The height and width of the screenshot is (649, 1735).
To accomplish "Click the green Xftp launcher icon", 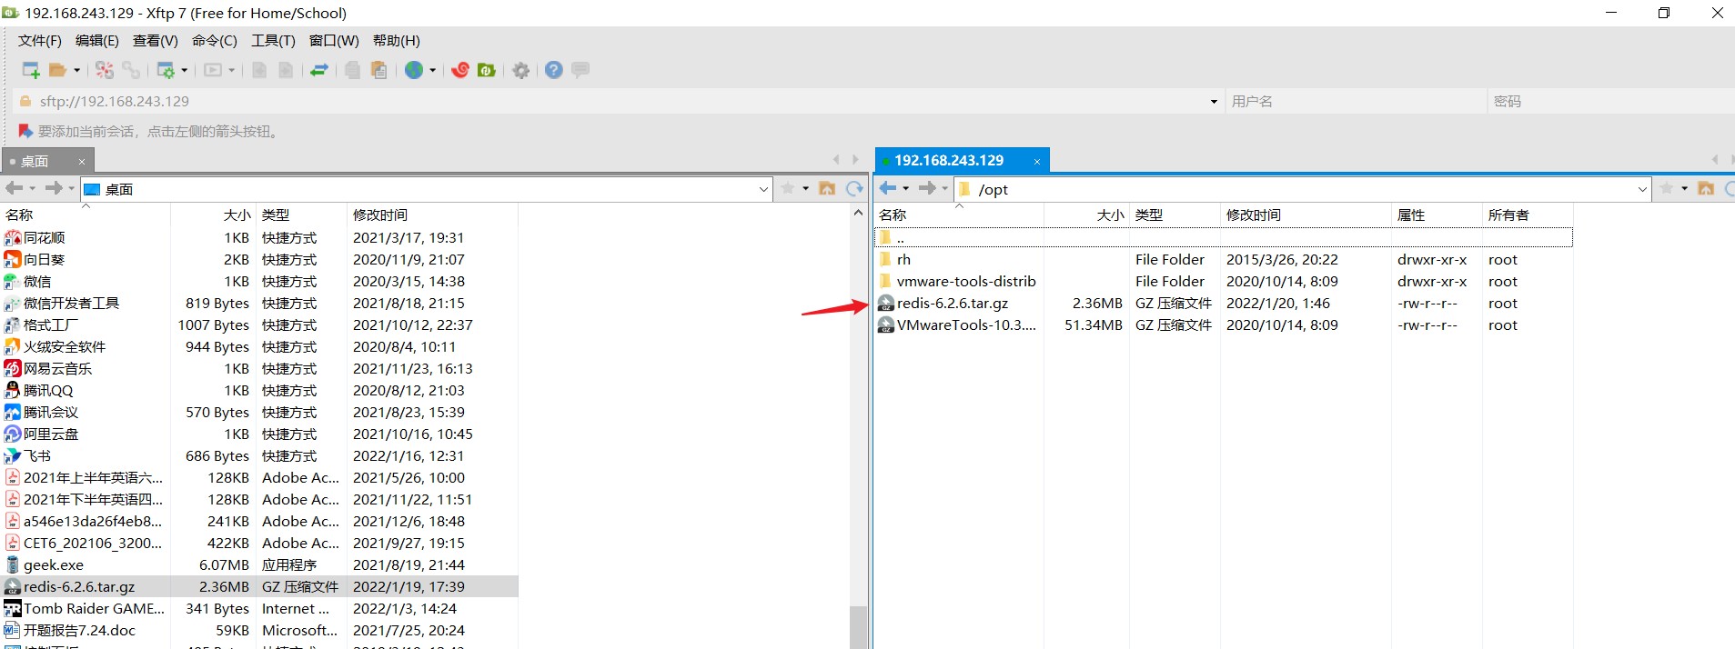I will 487,70.
